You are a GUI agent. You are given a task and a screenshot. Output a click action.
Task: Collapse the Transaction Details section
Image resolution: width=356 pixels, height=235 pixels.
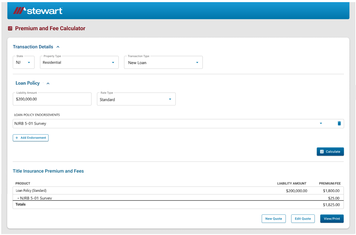coord(58,47)
